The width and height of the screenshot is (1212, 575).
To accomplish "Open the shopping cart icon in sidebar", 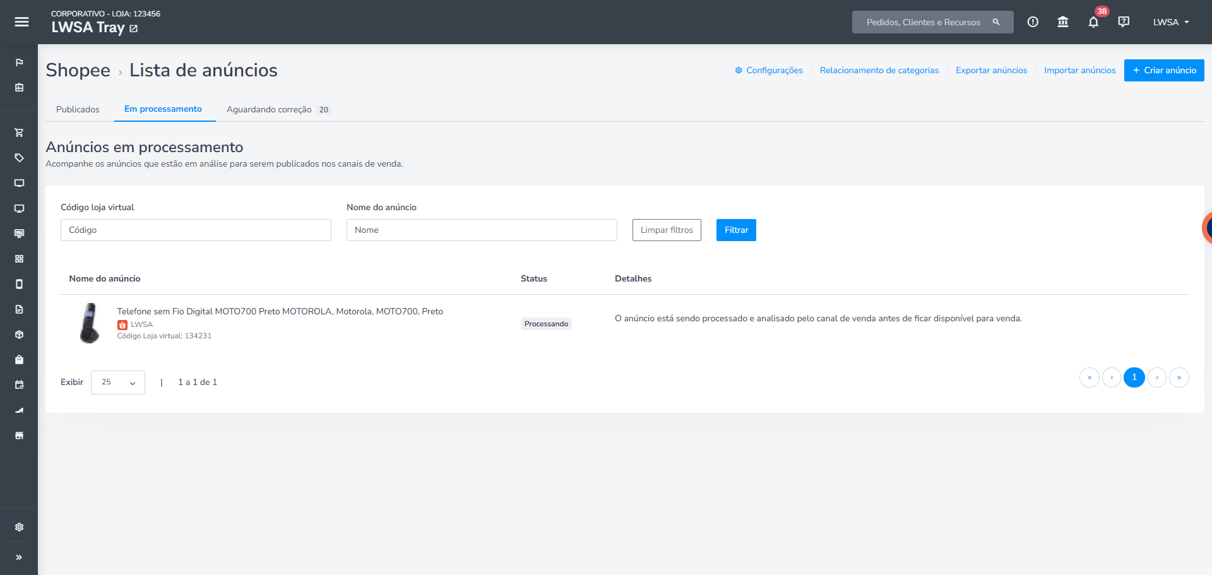I will click(x=19, y=133).
